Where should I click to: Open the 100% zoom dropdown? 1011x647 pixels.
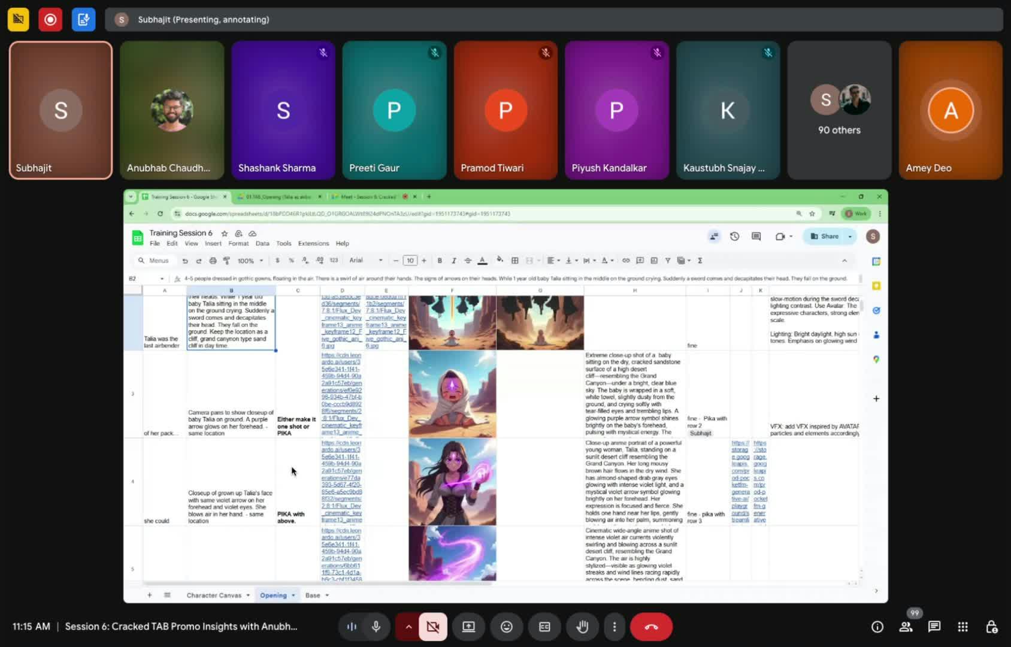[250, 261]
